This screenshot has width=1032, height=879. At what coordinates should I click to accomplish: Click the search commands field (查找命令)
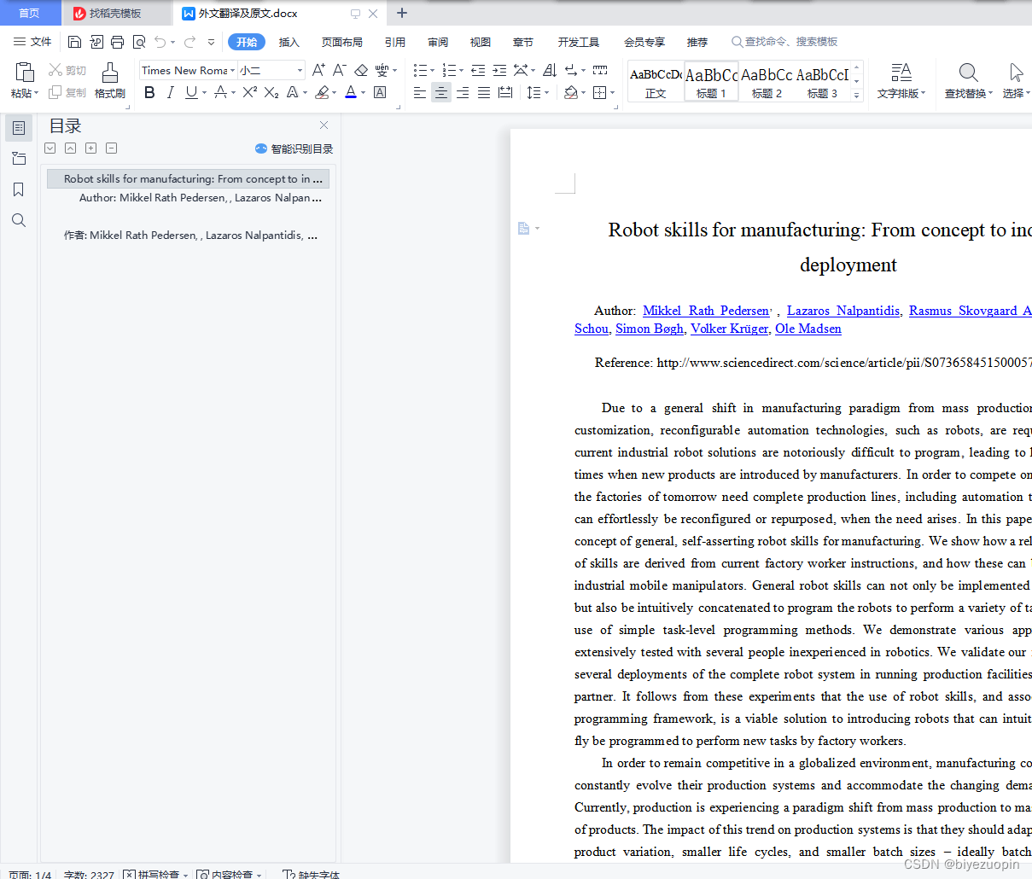pos(785,42)
